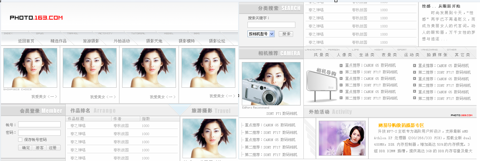Click the Editors Recommend caption
The width and height of the screenshot is (480, 161).
pos(256,108)
